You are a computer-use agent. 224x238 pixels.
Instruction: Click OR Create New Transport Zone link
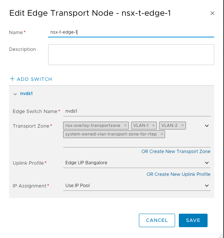coord(176,152)
